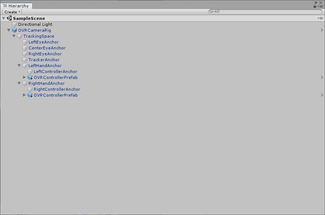Image resolution: width=325 pixels, height=215 pixels.
Task: Expand OVRControllerPrefab under LeftHandAnchor
Action: [24, 77]
